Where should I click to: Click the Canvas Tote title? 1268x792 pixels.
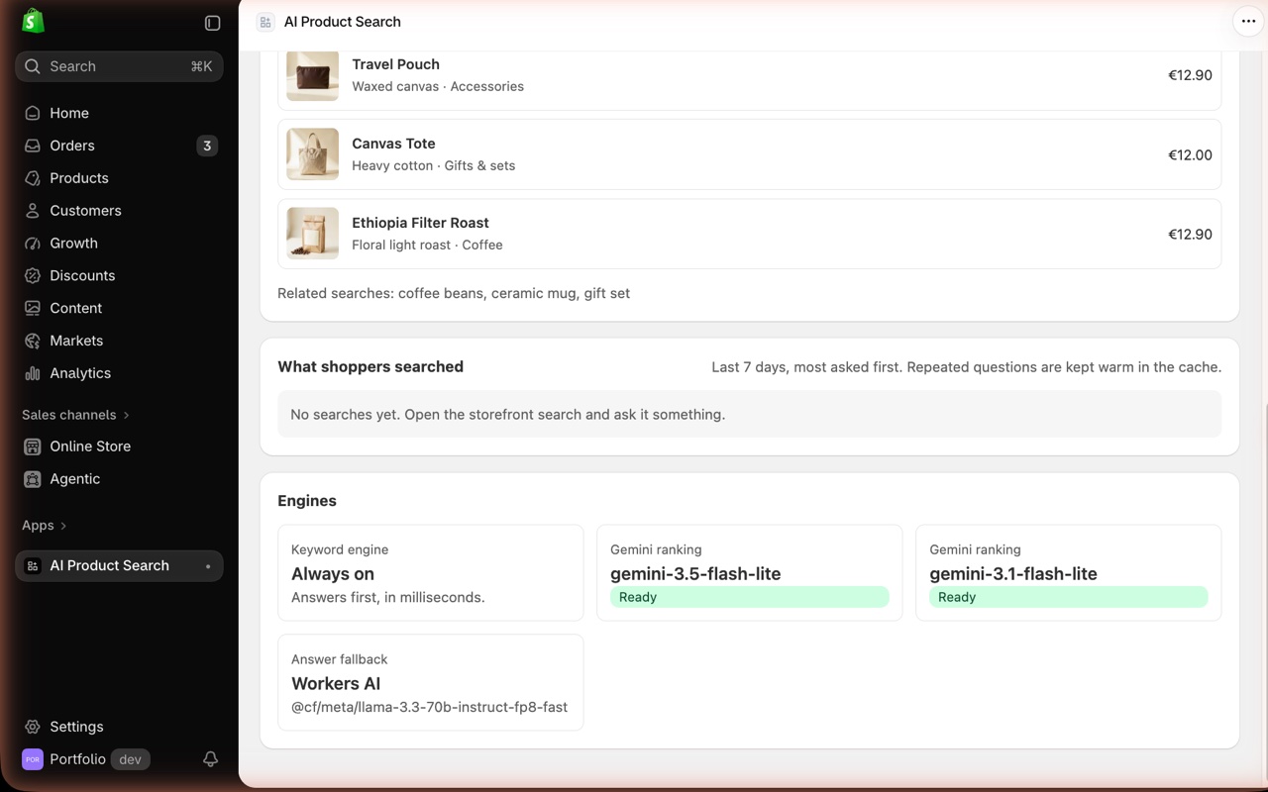393,144
